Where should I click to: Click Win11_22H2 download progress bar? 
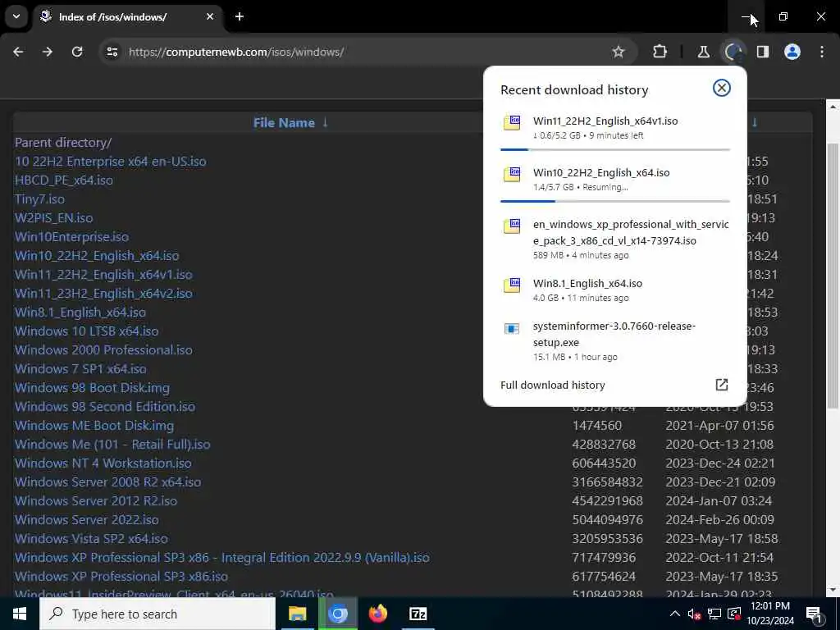click(615, 149)
